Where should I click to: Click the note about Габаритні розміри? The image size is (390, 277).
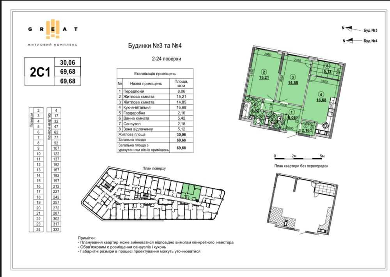(139, 251)
